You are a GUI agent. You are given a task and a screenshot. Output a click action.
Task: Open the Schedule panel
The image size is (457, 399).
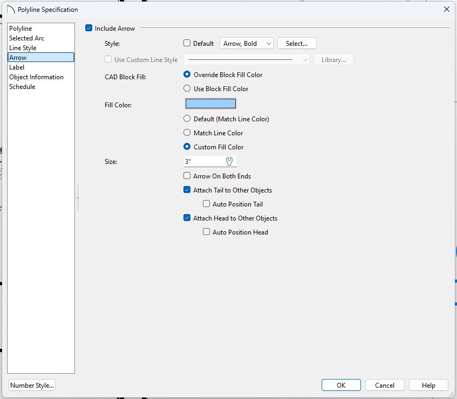pos(22,87)
